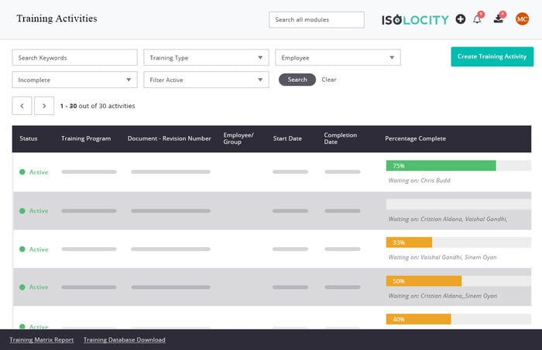
Task: Open the Filter Active dropdown
Action: tap(206, 80)
